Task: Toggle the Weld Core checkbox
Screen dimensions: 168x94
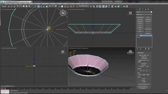Action: 141,57
